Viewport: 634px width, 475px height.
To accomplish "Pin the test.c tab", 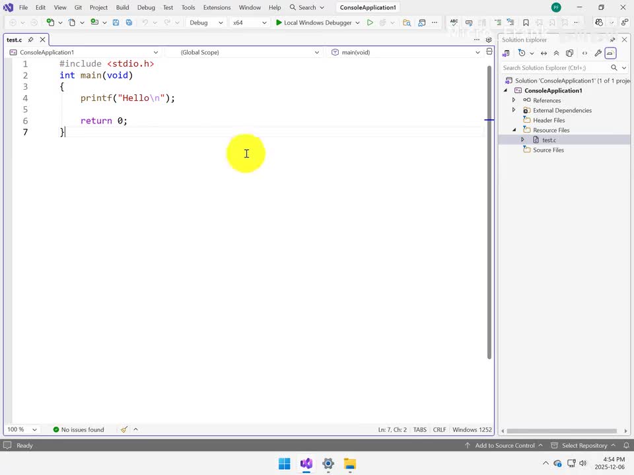I will tap(30, 40).
